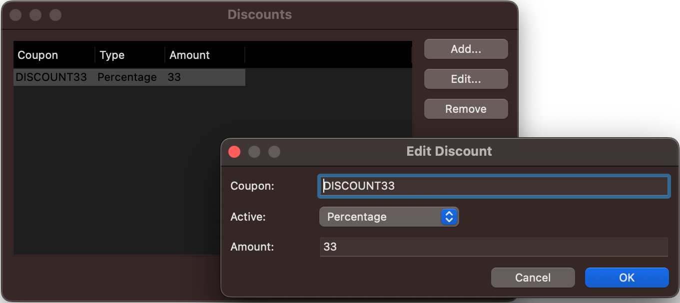The height and width of the screenshot is (303, 680).
Task: Click the Percentage cell in DISCOUNT33 row
Action: [127, 77]
